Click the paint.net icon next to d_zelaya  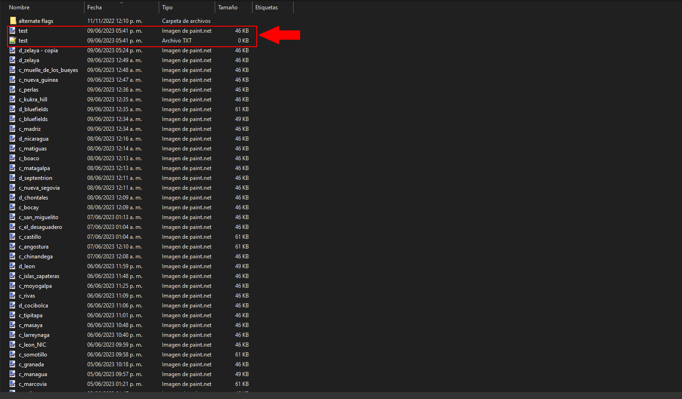[x=12, y=60]
